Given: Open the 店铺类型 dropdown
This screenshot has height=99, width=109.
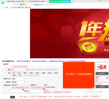Looking at the screenshot, I should 19,82.
